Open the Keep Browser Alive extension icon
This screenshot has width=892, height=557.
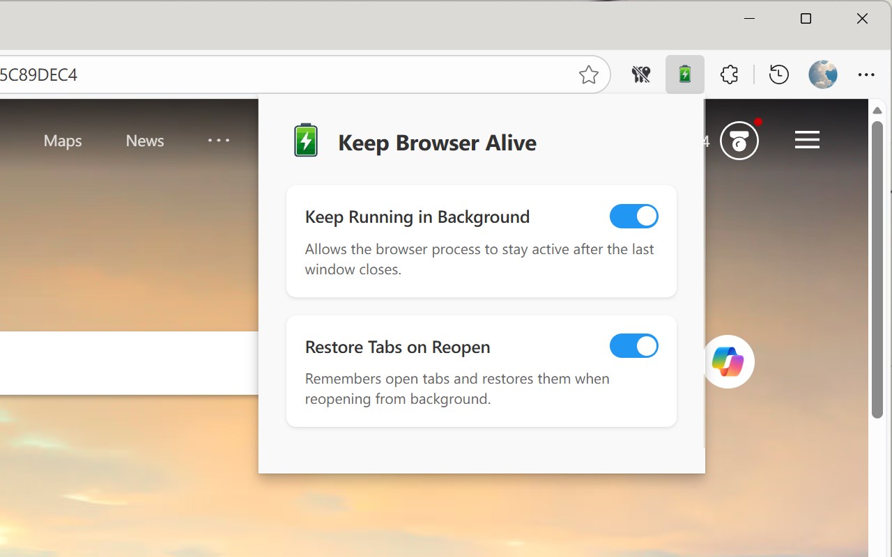[x=684, y=74]
